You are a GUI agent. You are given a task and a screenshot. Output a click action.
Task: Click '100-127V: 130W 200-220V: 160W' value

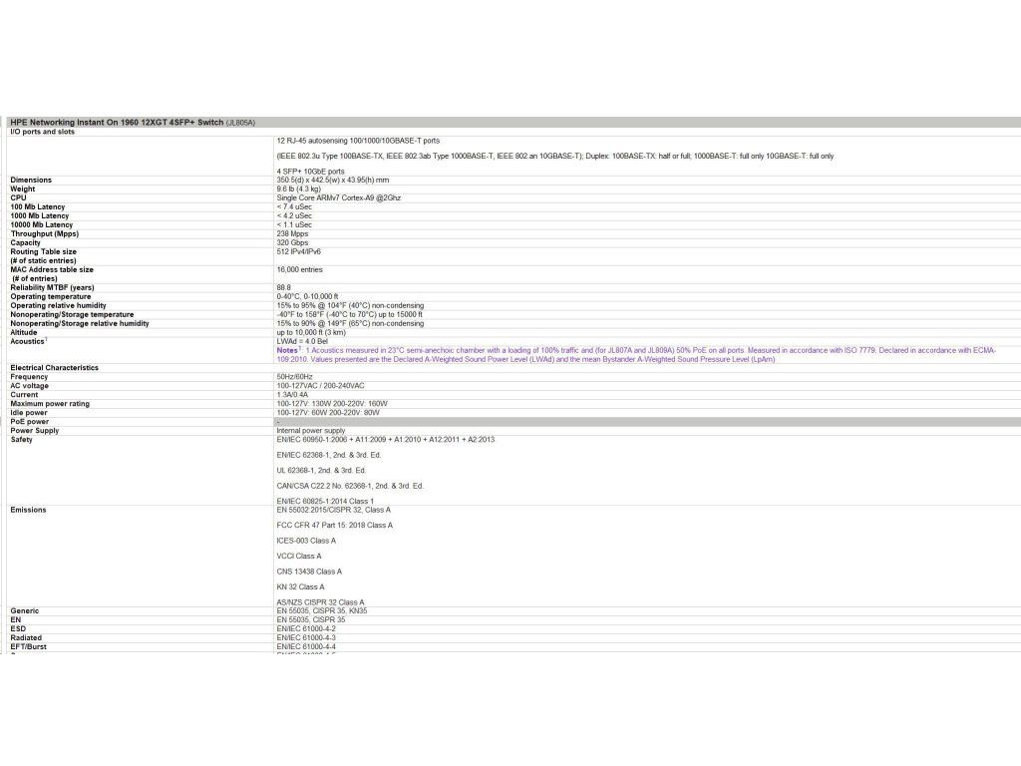pyautogui.click(x=332, y=404)
